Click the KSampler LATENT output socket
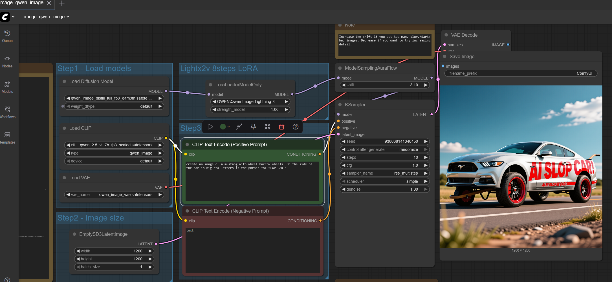The width and height of the screenshot is (612, 282). [x=432, y=114]
